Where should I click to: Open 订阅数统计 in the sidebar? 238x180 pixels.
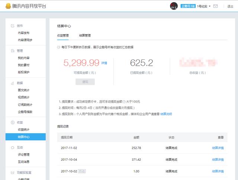point(25,105)
